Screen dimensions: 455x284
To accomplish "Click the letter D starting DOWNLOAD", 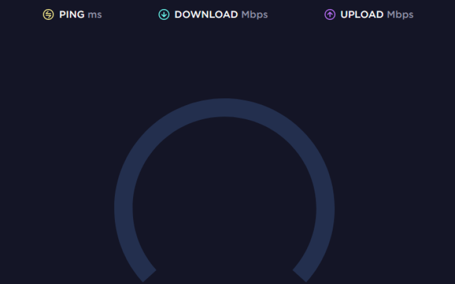I will pos(178,15).
